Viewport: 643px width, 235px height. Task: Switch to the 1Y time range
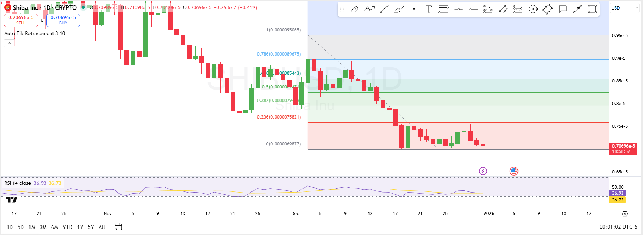[80, 227]
